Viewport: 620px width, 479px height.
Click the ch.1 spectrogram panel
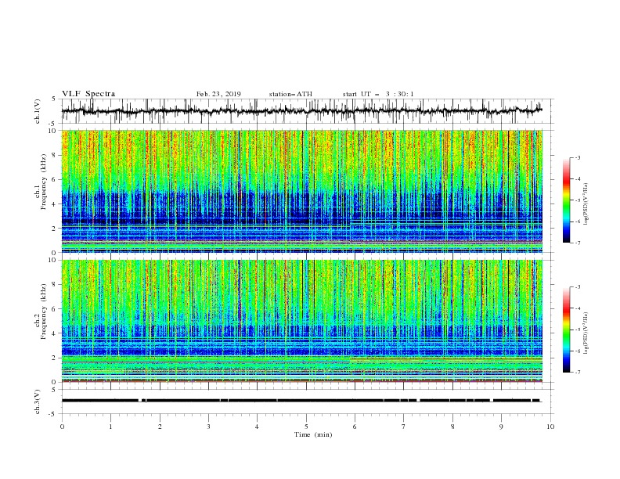[301, 191]
